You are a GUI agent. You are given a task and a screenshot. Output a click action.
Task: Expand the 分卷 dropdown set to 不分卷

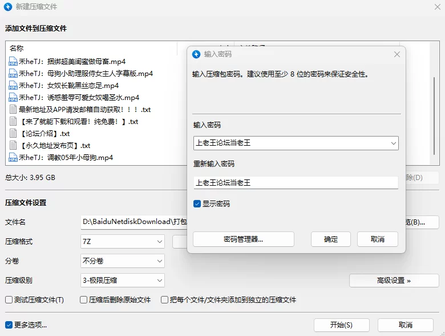coord(123,261)
